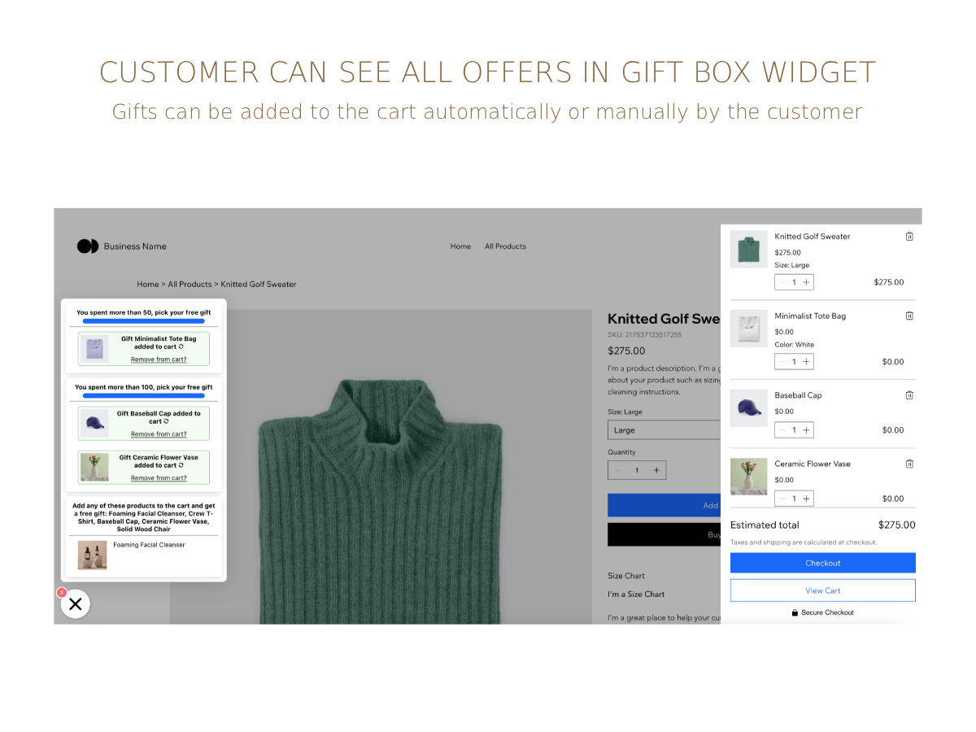Click the progress bar for 100 spend offer
Image resolution: width=976 pixels, height=732 pixels.
pos(144,396)
